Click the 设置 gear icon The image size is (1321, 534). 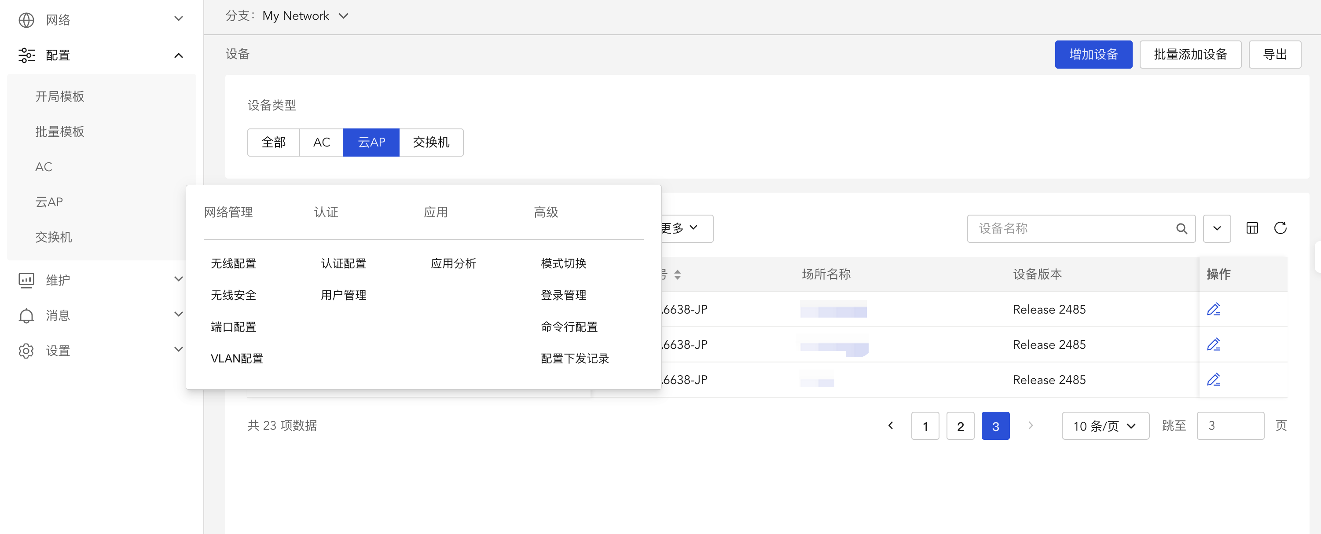point(26,351)
